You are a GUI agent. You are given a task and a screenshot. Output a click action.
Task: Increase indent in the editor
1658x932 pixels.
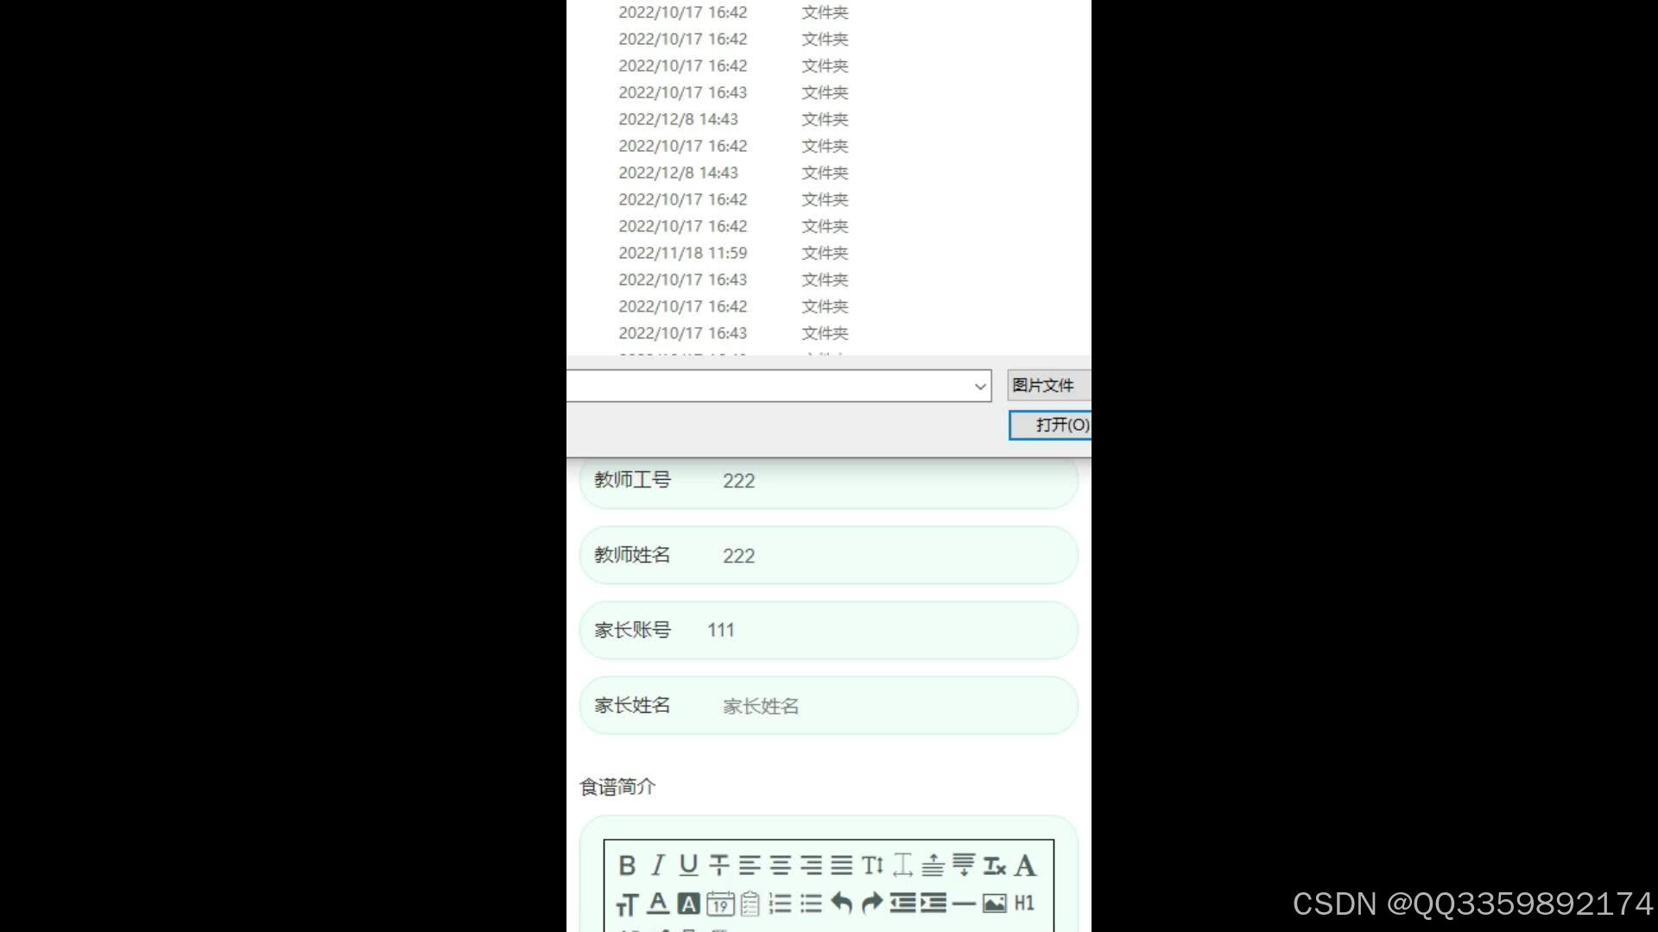933,904
